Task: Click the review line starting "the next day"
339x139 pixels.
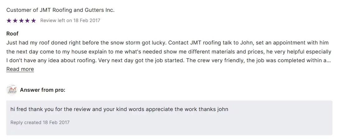Action: [x=168, y=52]
